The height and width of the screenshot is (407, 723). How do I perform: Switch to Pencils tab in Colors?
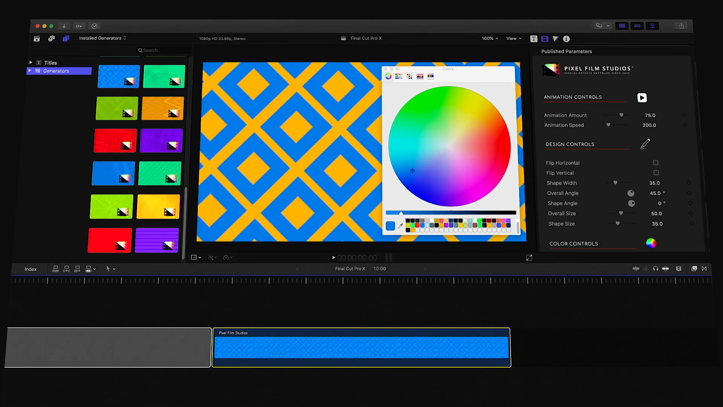click(x=430, y=76)
